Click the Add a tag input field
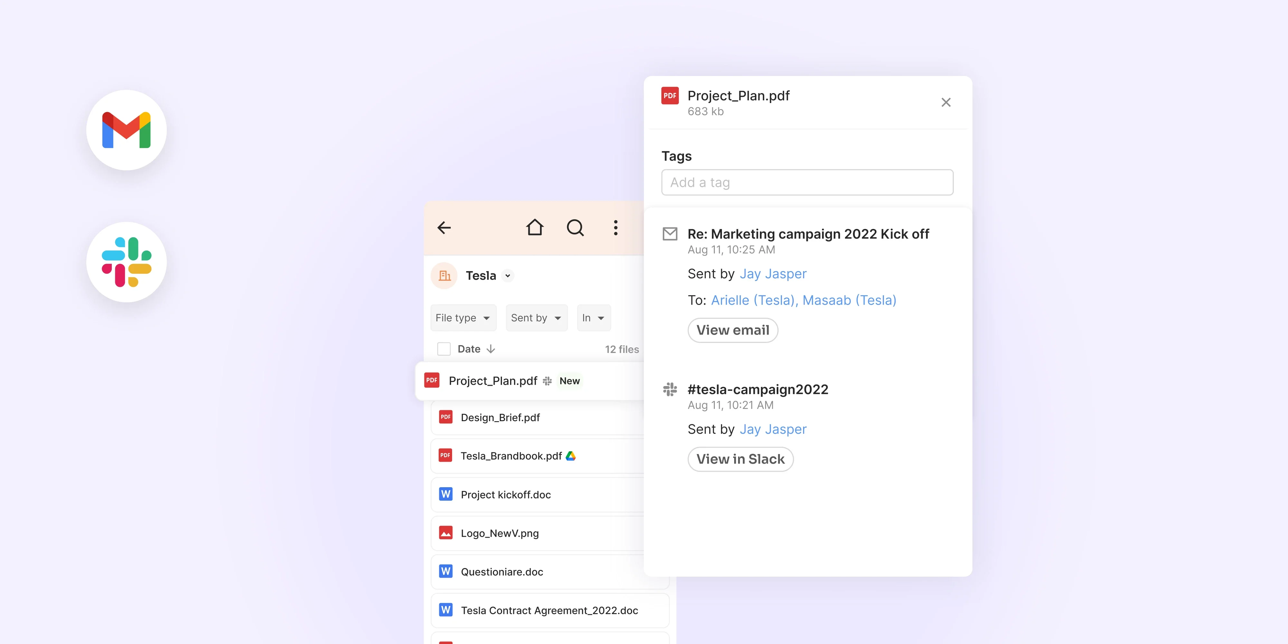 coord(807,183)
